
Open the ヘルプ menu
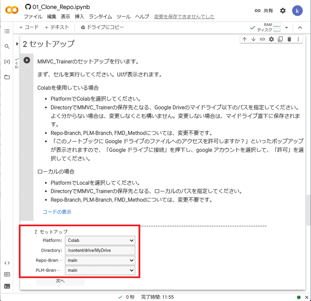(142, 17)
